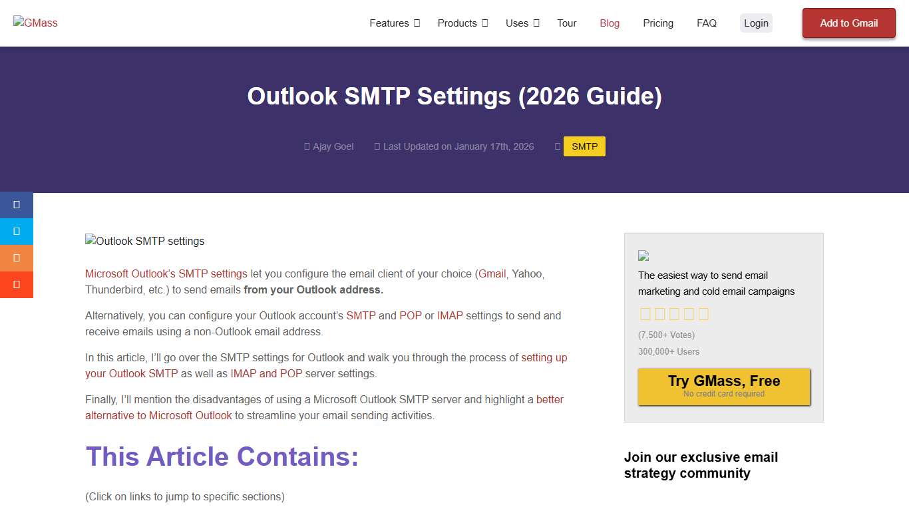Open the Pricing page from the navigation

tap(658, 23)
